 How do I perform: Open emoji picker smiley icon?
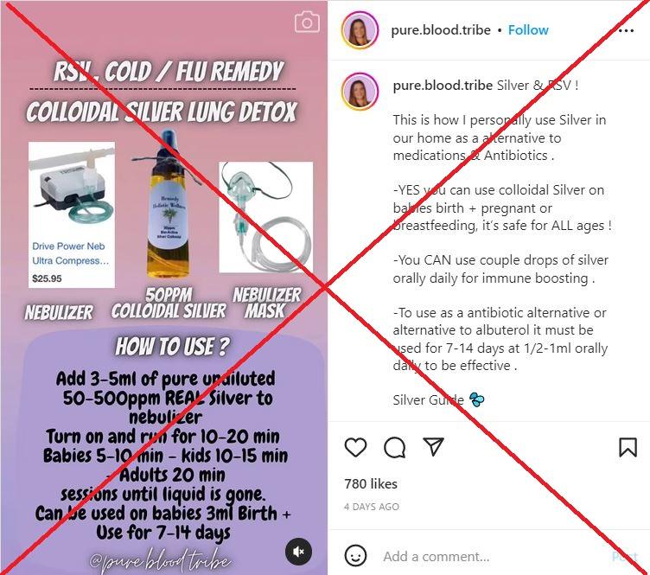click(355, 555)
